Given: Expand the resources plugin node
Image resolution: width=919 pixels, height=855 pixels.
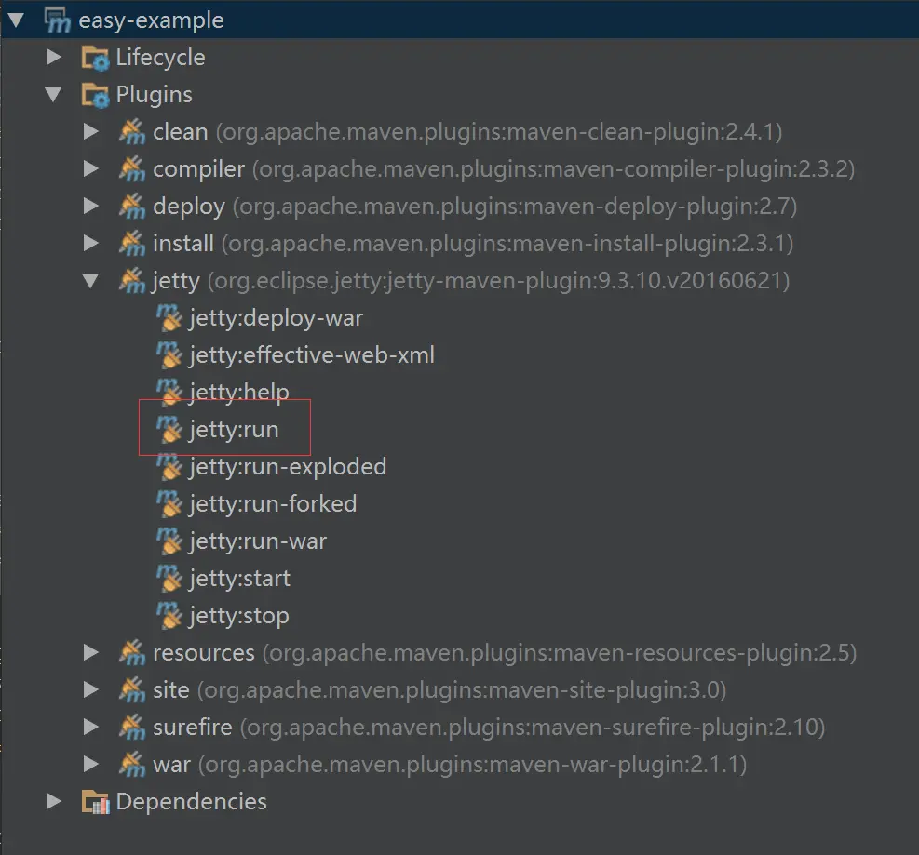Looking at the screenshot, I should pos(91,652).
